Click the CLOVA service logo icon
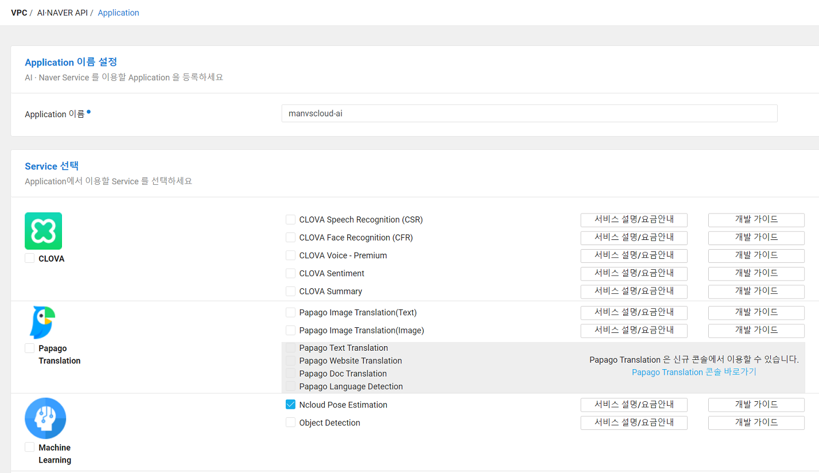Viewport: 819px width, 473px height. 43,231
